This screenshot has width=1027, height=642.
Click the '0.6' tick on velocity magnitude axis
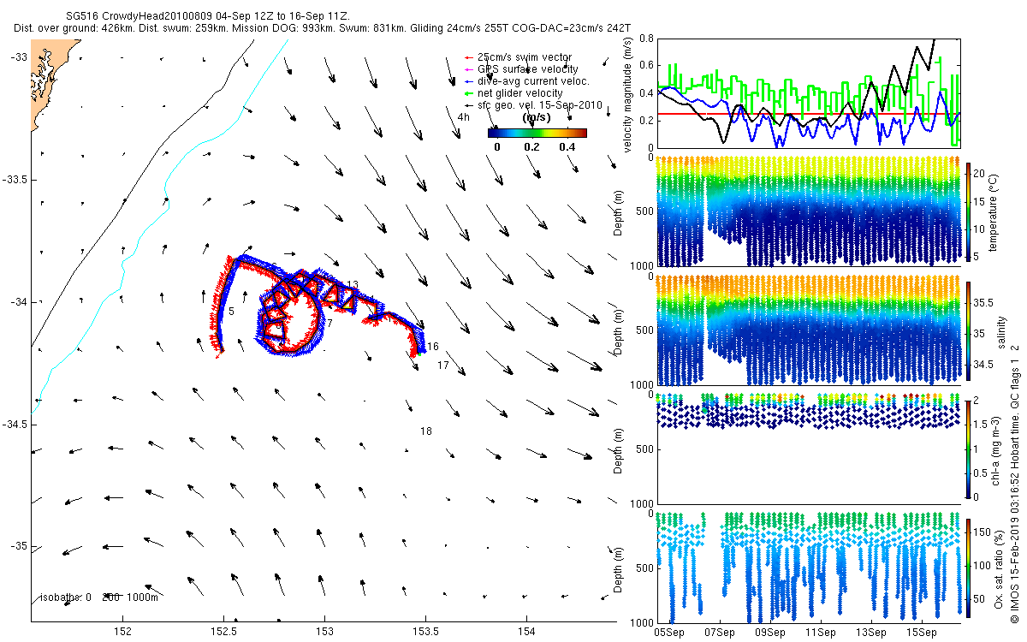645,66
